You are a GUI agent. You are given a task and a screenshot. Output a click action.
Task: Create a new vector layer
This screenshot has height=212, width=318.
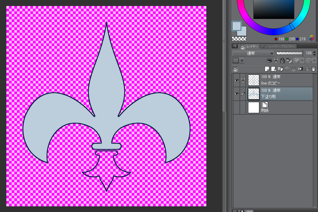tap(274, 69)
